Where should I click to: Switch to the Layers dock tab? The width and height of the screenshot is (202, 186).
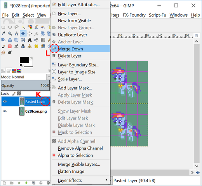9,71
